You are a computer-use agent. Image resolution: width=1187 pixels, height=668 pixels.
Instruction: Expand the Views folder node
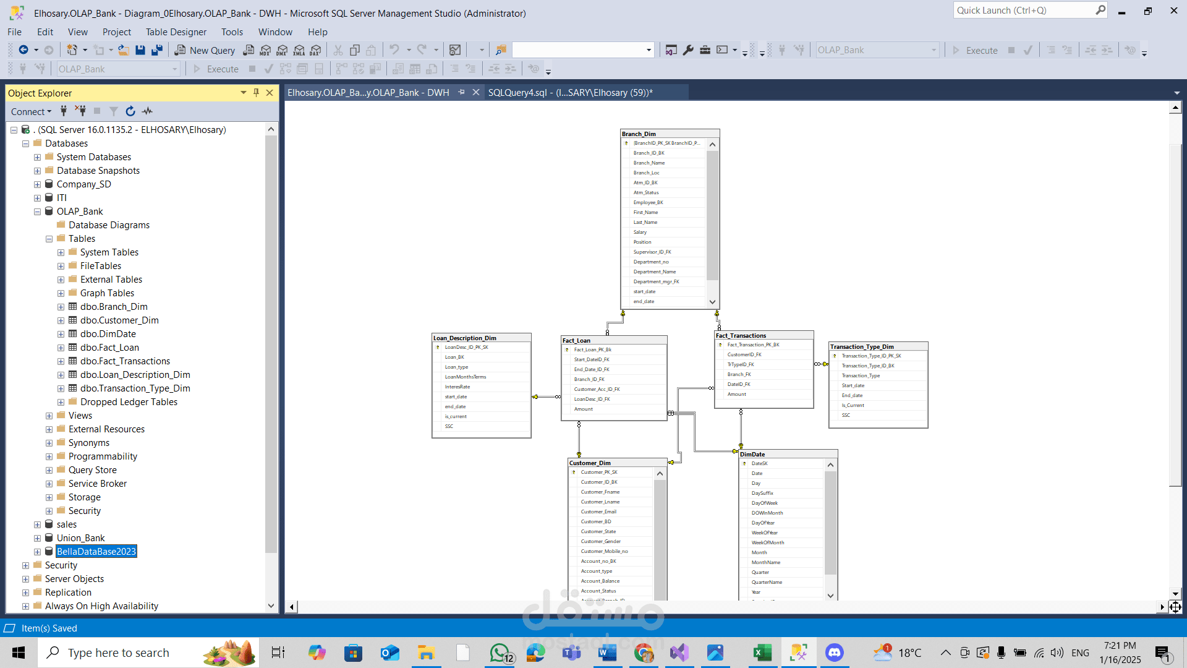coord(49,416)
